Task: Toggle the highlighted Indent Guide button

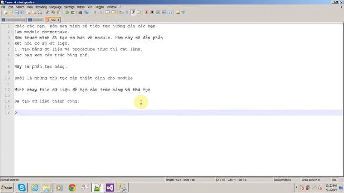Action: point(133,12)
